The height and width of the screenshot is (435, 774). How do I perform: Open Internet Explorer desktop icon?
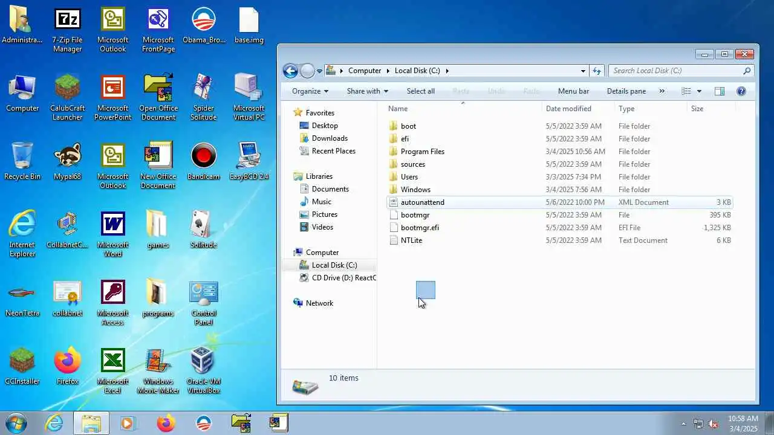pyautogui.click(x=22, y=234)
